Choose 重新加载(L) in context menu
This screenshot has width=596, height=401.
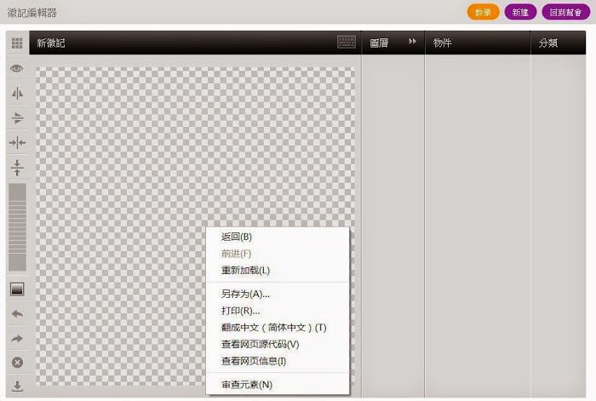click(x=277, y=270)
